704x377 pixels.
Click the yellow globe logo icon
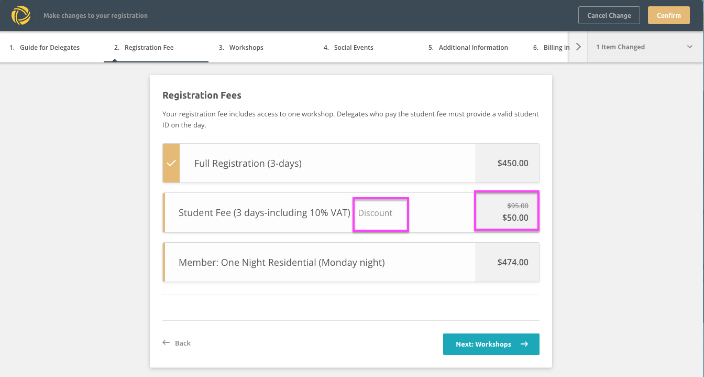point(21,15)
